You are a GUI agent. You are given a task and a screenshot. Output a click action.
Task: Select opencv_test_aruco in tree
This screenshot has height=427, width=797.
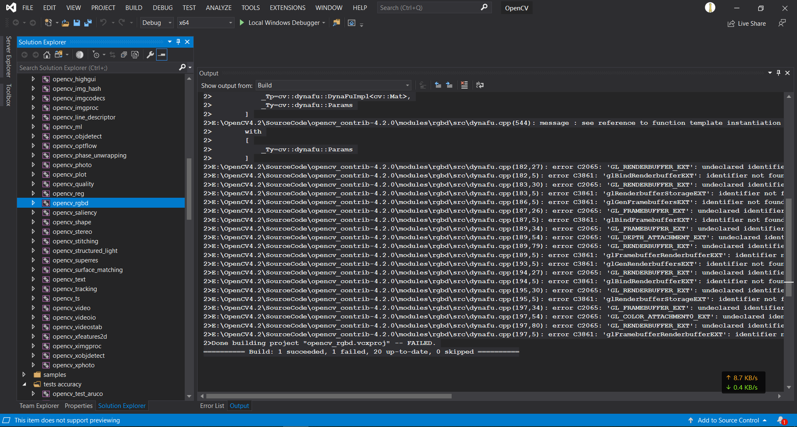[x=78, y=394]
